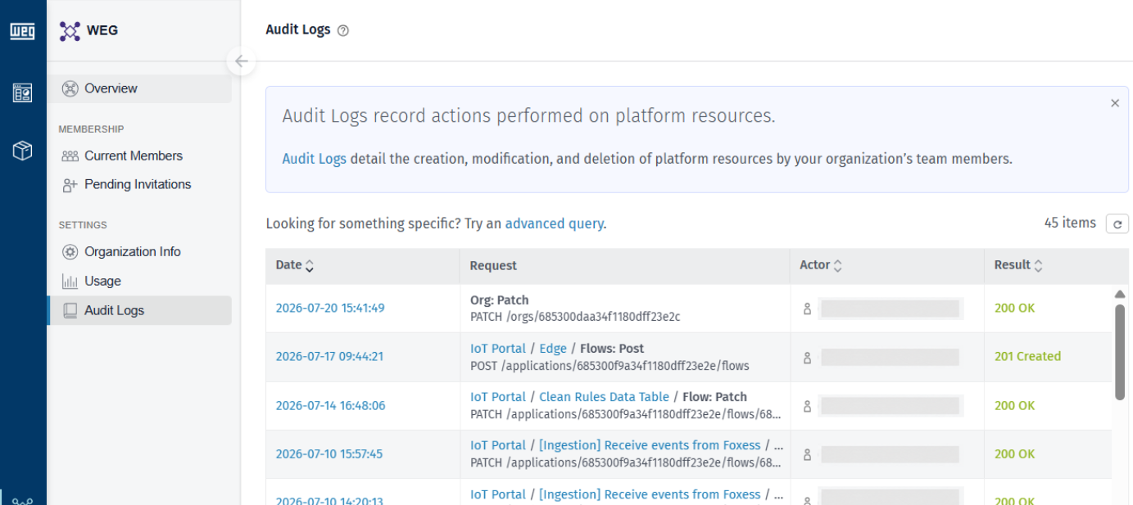Click IoT Portal link in Flow: Patch row
1133x505 pixels.
point(498,397)
